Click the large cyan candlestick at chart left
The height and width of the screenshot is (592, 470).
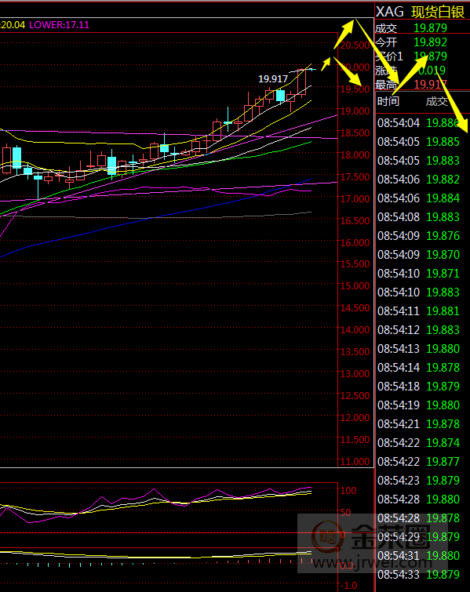pos(16,158)
